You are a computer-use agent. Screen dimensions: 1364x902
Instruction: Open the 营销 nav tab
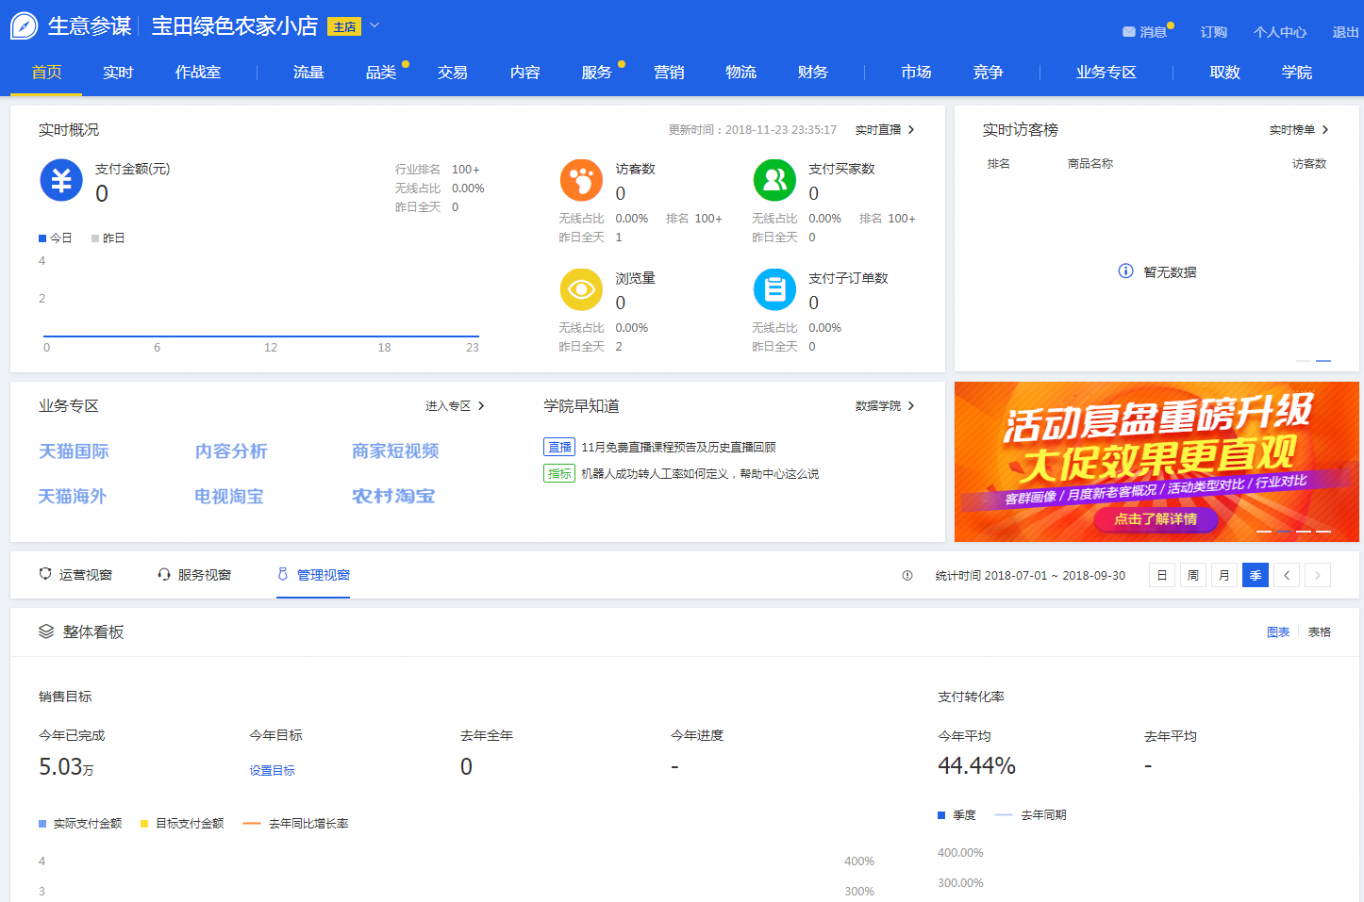669,73
